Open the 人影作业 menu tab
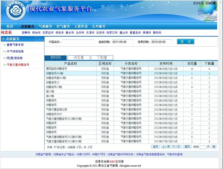 81,26
